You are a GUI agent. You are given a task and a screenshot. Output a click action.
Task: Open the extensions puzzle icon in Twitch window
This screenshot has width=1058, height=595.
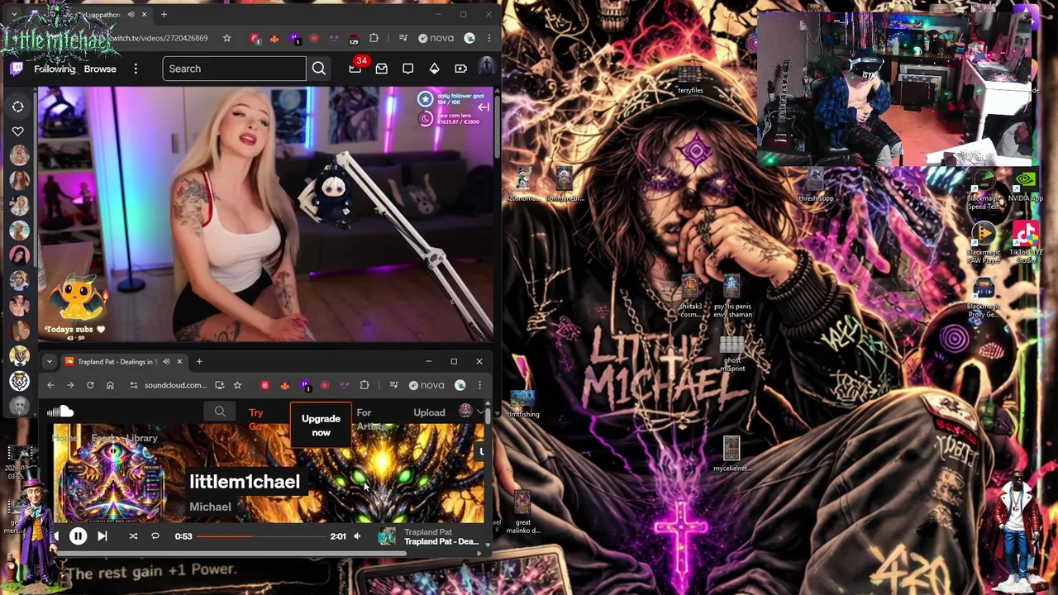374,38
